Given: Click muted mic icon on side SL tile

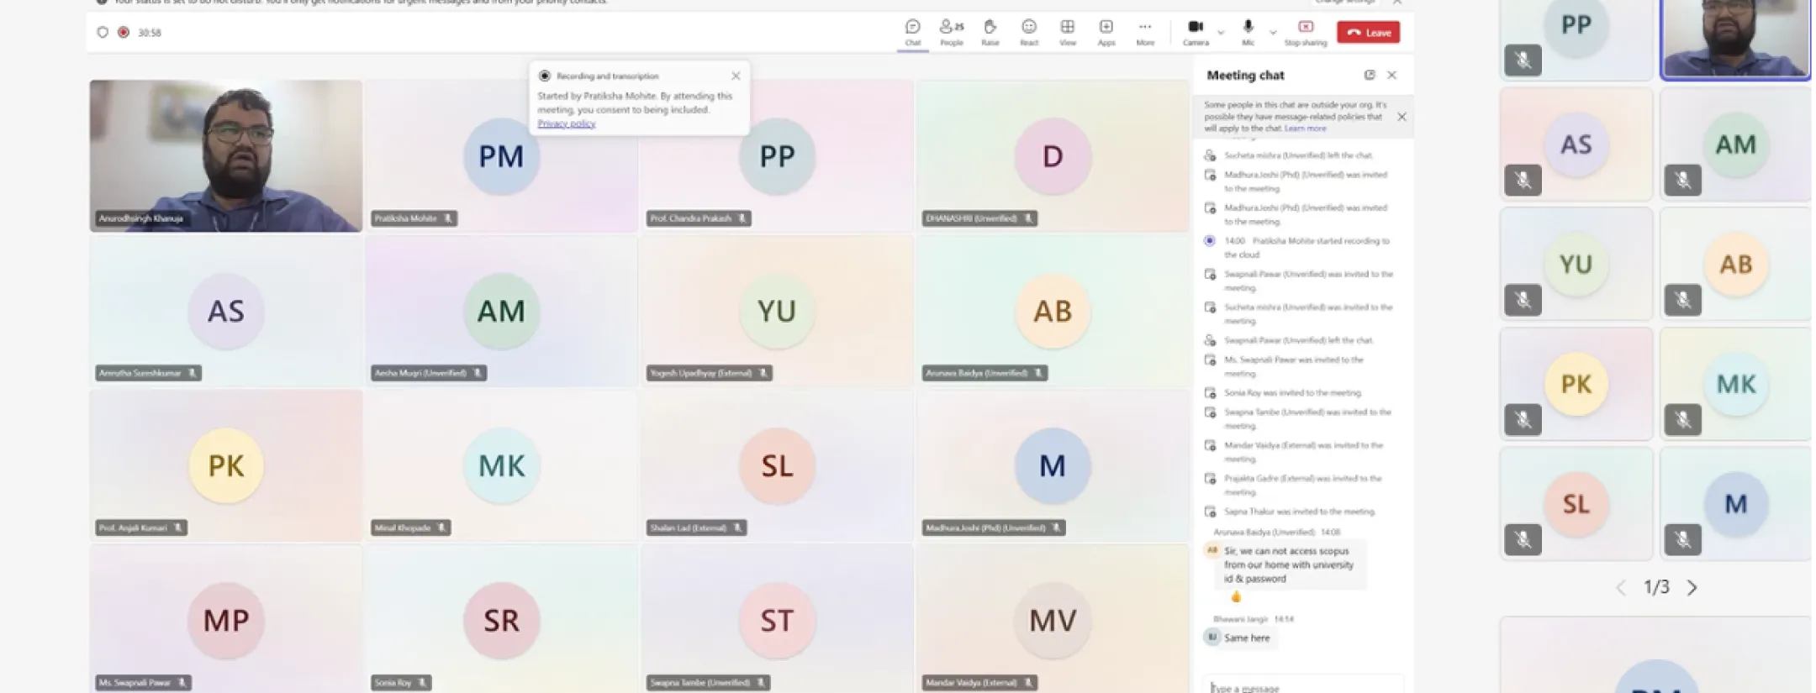Looking at the screenshot, I should click(1523, 540).
